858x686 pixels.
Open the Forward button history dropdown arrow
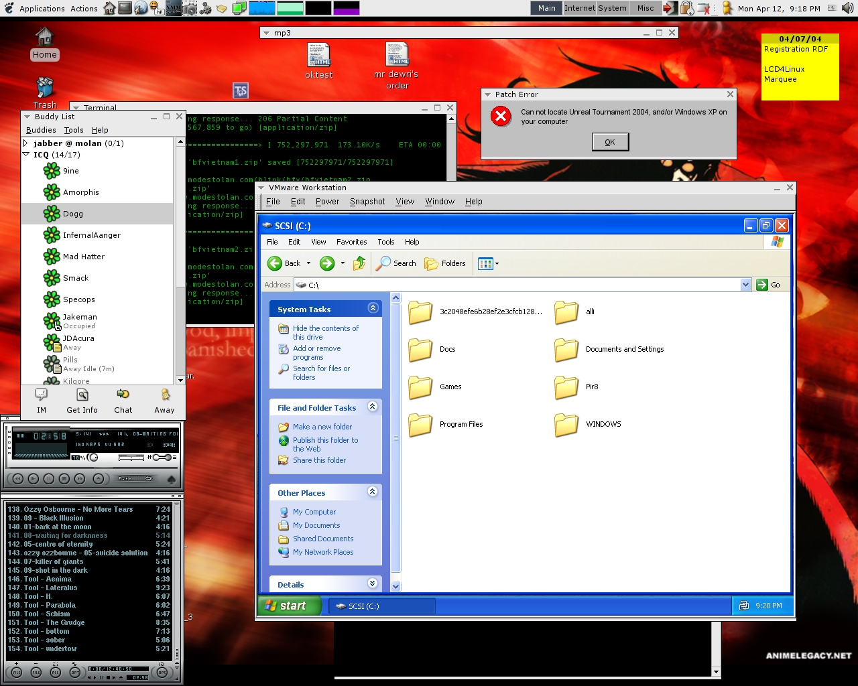(343, 263)
